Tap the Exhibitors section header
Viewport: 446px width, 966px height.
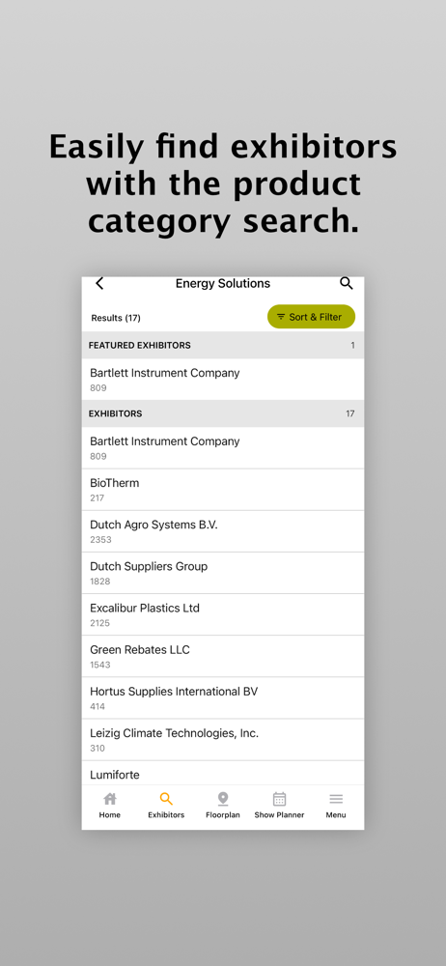223,413
